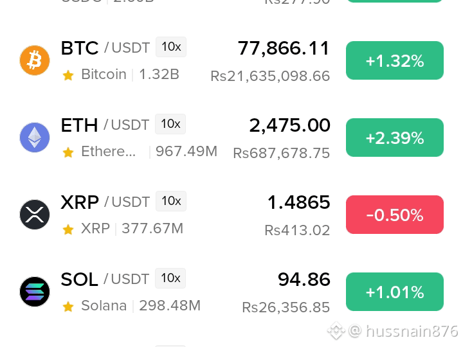Image resolution: width=463 pixels, height=347 pixels.
Task: Select the 10x tag beside SOL
Action: (170, 278)
